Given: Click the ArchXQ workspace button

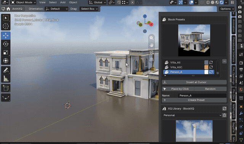Looking at the screenshot, I should coord(17,9).
